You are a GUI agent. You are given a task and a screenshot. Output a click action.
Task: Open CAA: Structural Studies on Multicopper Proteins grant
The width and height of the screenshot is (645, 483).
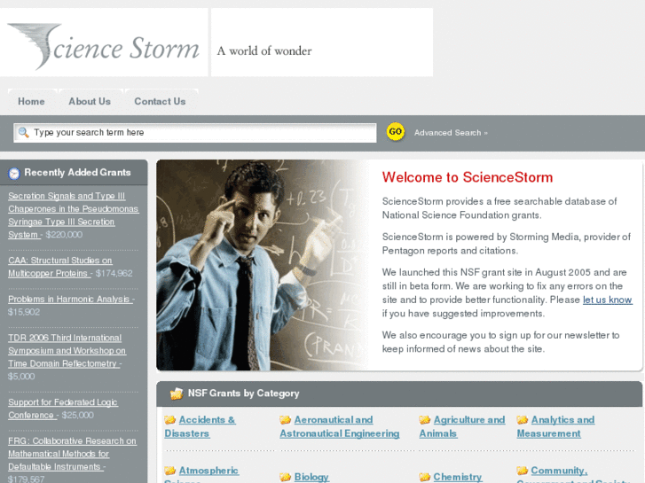pos(60,267)
